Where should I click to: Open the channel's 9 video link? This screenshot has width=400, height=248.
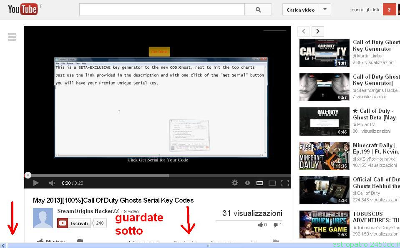(131, 211)
